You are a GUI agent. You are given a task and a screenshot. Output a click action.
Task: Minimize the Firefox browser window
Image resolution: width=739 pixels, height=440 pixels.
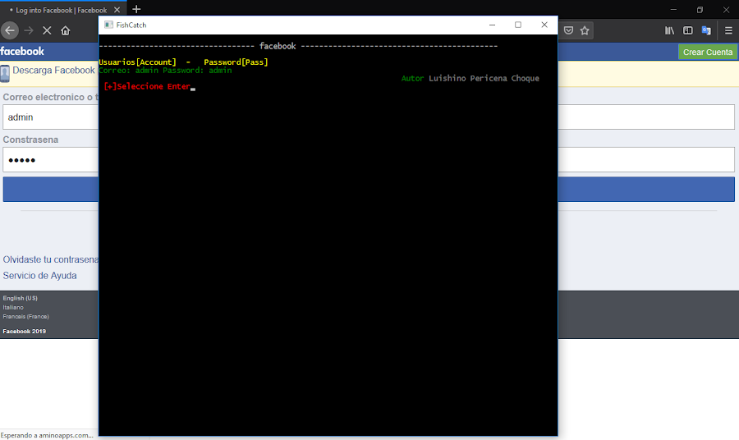click(x=673, y=9)
